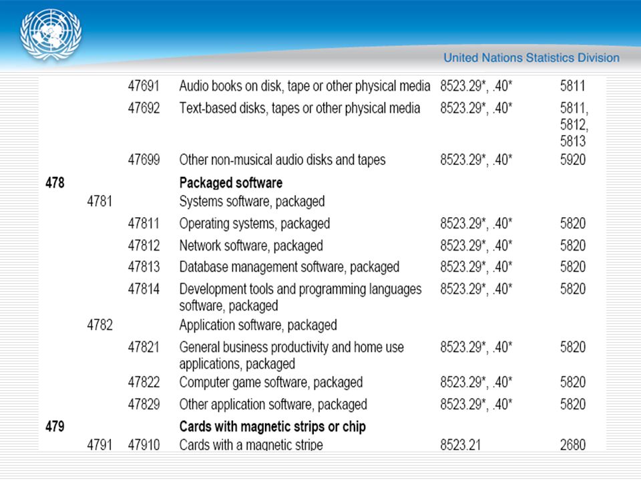Click class code 4782

(99, 325)
